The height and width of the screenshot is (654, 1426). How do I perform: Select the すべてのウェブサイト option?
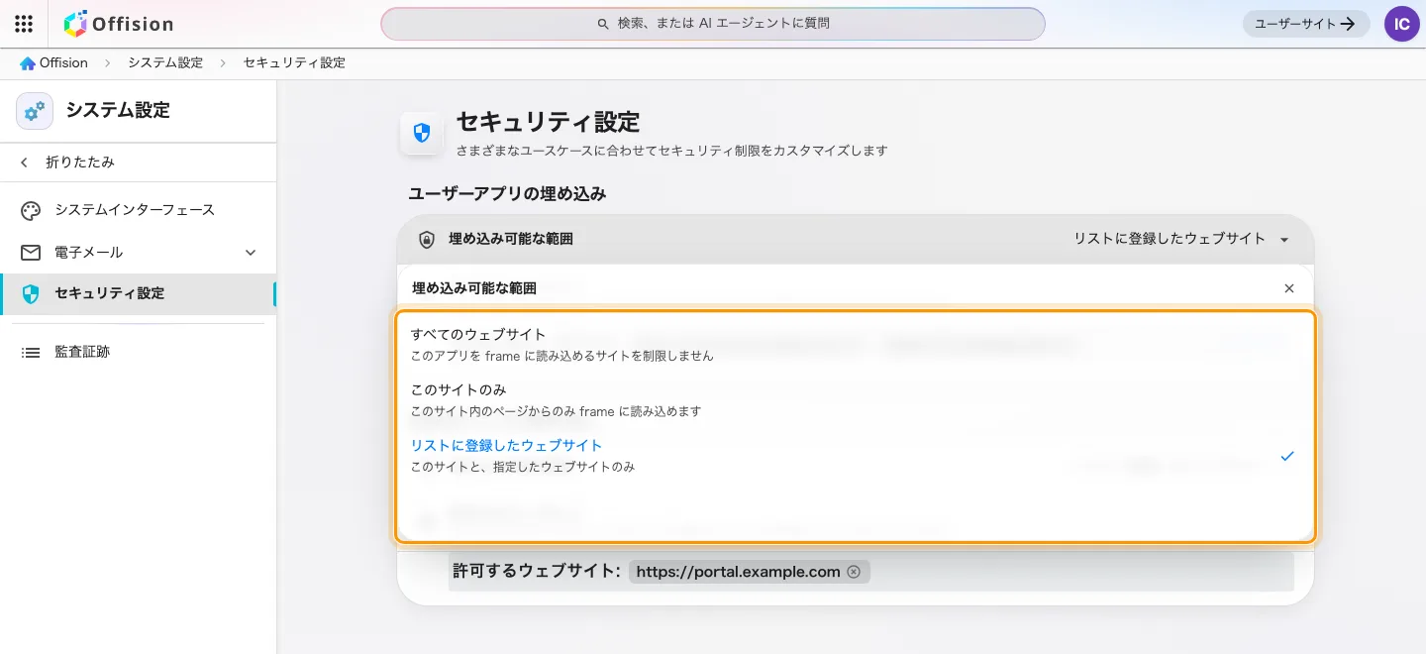[856, 344]
